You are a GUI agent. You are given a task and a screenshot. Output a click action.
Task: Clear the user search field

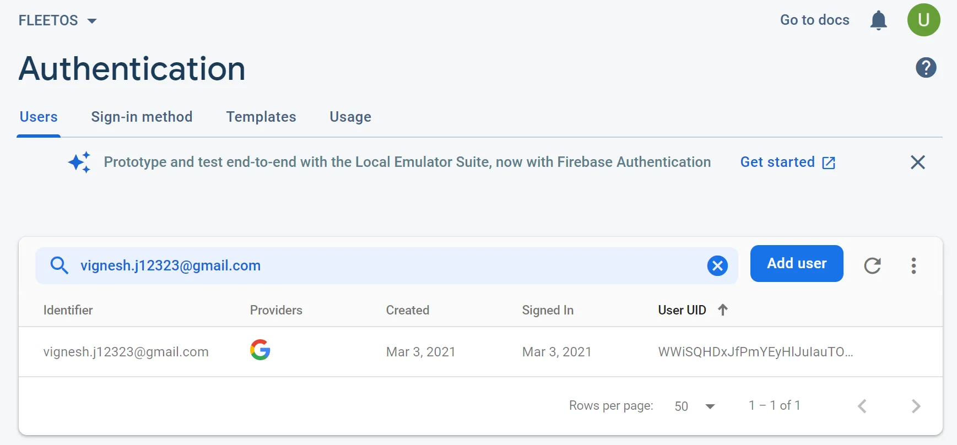coord(717,266)
